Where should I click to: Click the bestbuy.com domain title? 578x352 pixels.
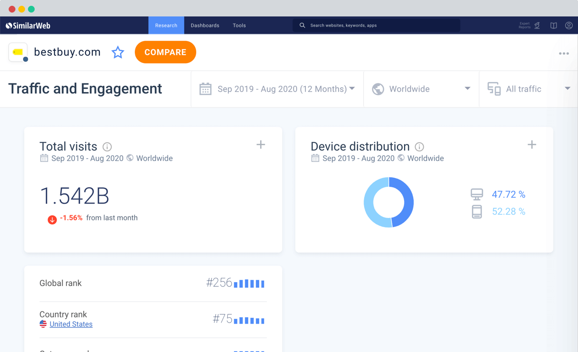[67, 52]
